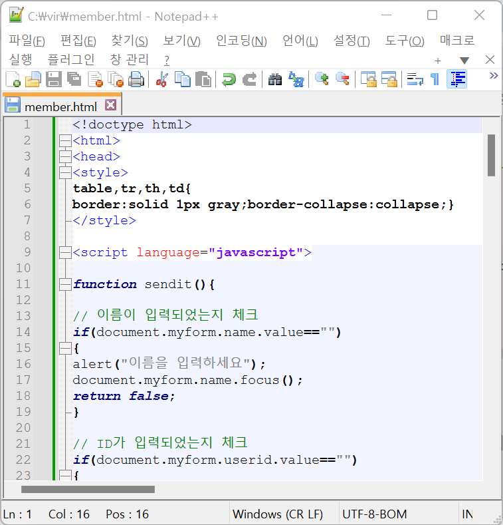Open the 보기(V) menu

181,41
